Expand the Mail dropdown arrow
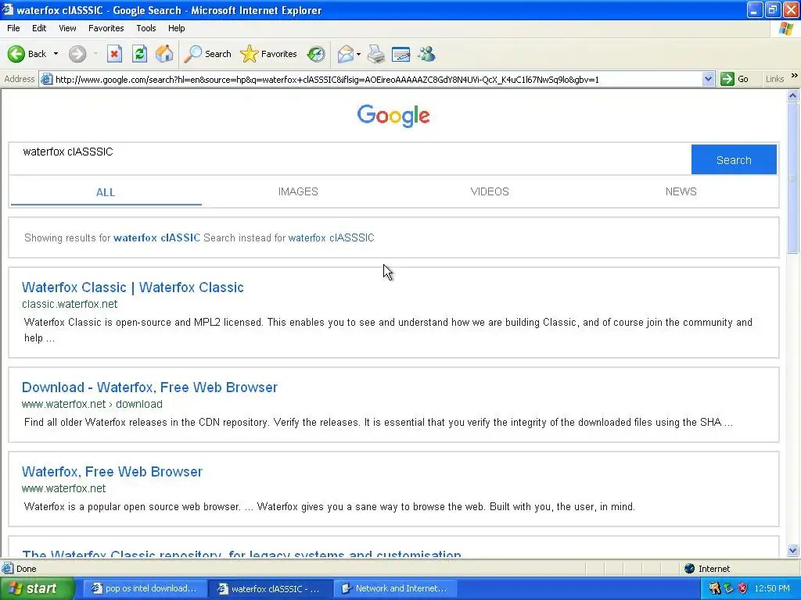 click(x=358, y=54)
